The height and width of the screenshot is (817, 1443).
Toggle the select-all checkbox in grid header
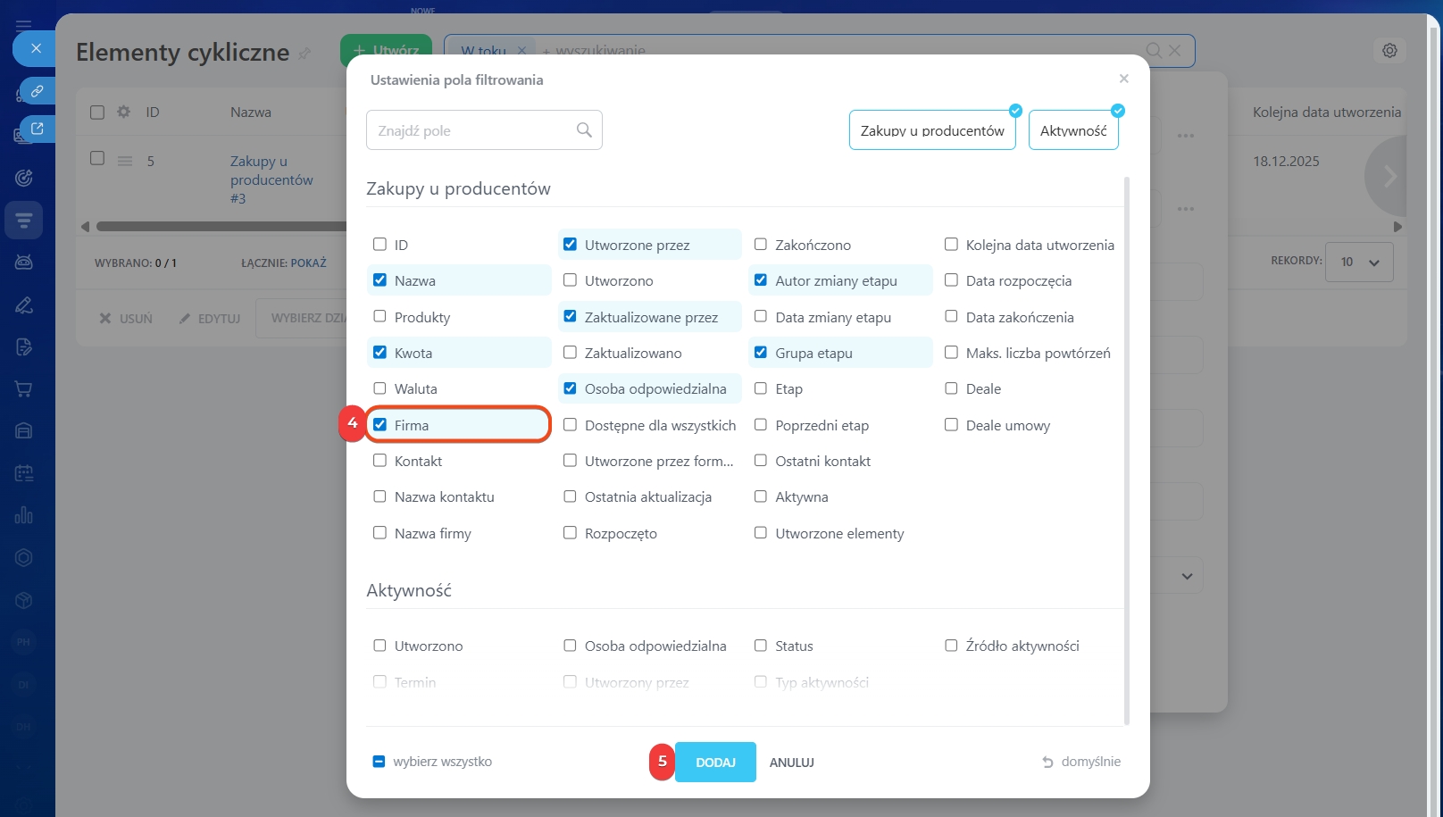97,112
